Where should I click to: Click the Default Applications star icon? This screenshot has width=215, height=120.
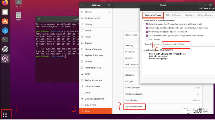(82, 99)
